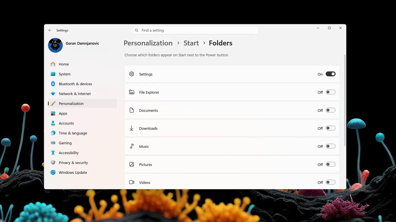Turn off the Settings folder toggle

pyautogui.click(x=331, y=74)
